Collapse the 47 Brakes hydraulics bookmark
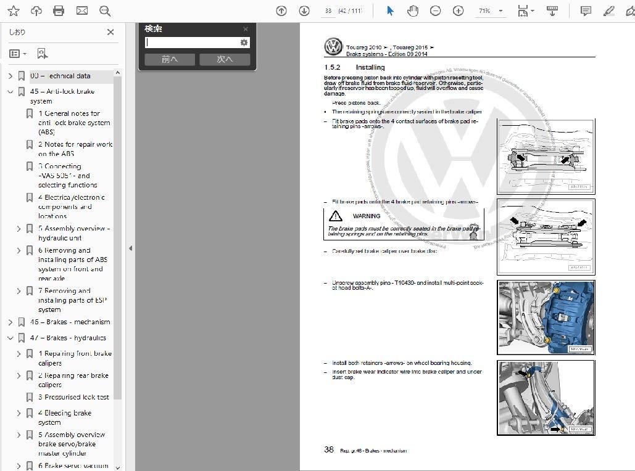This screenshot has height=471, width=635. pos(10,338)
